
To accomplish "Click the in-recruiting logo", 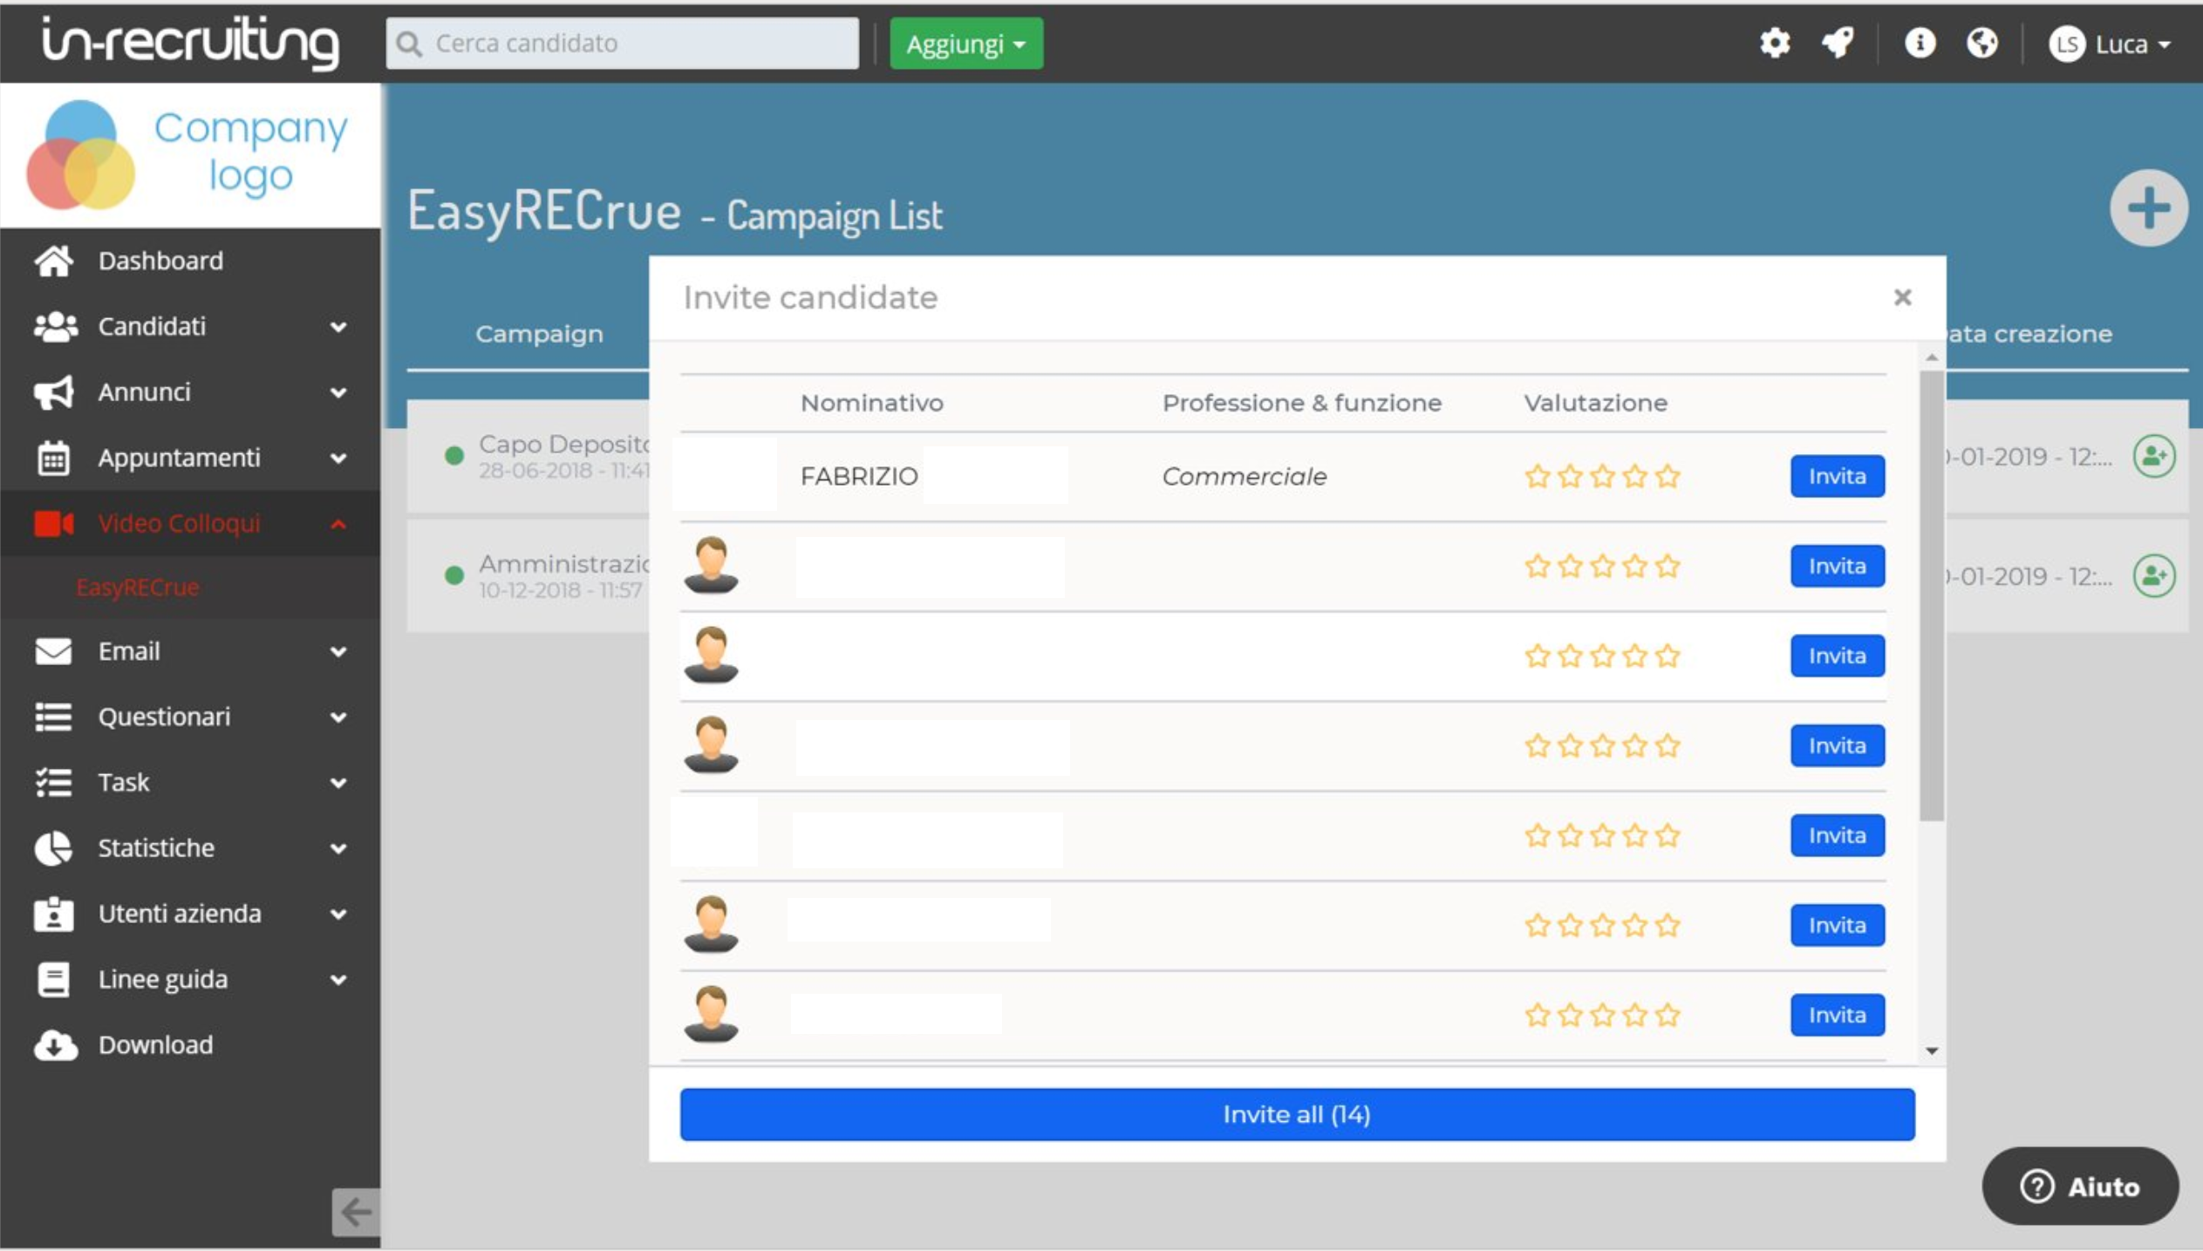I will tap(191, 42).
